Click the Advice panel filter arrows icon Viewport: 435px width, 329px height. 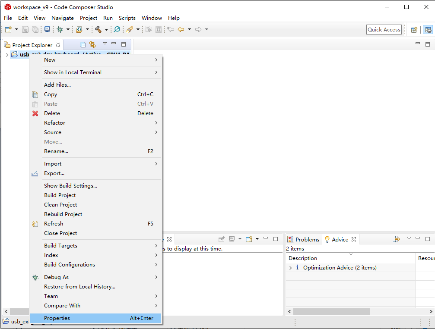[397, 239]
